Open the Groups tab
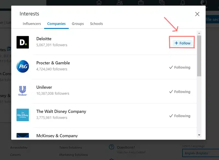The height and width of the screenshot is (160, 219). coord(78,24)
